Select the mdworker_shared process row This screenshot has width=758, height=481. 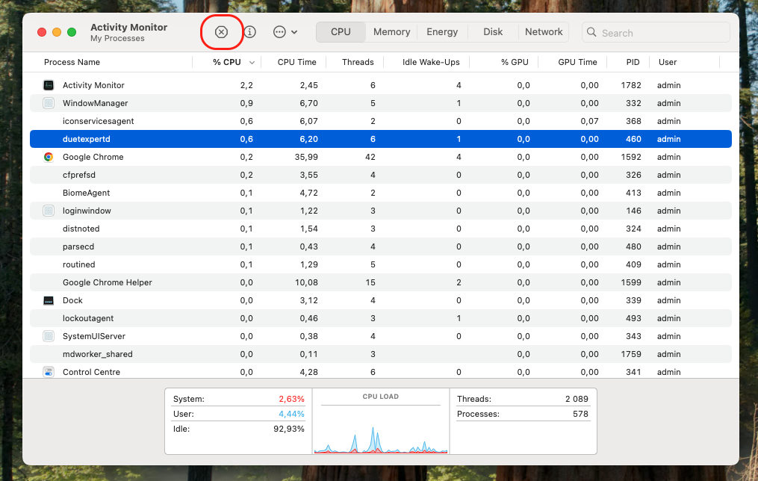[380, 354]
